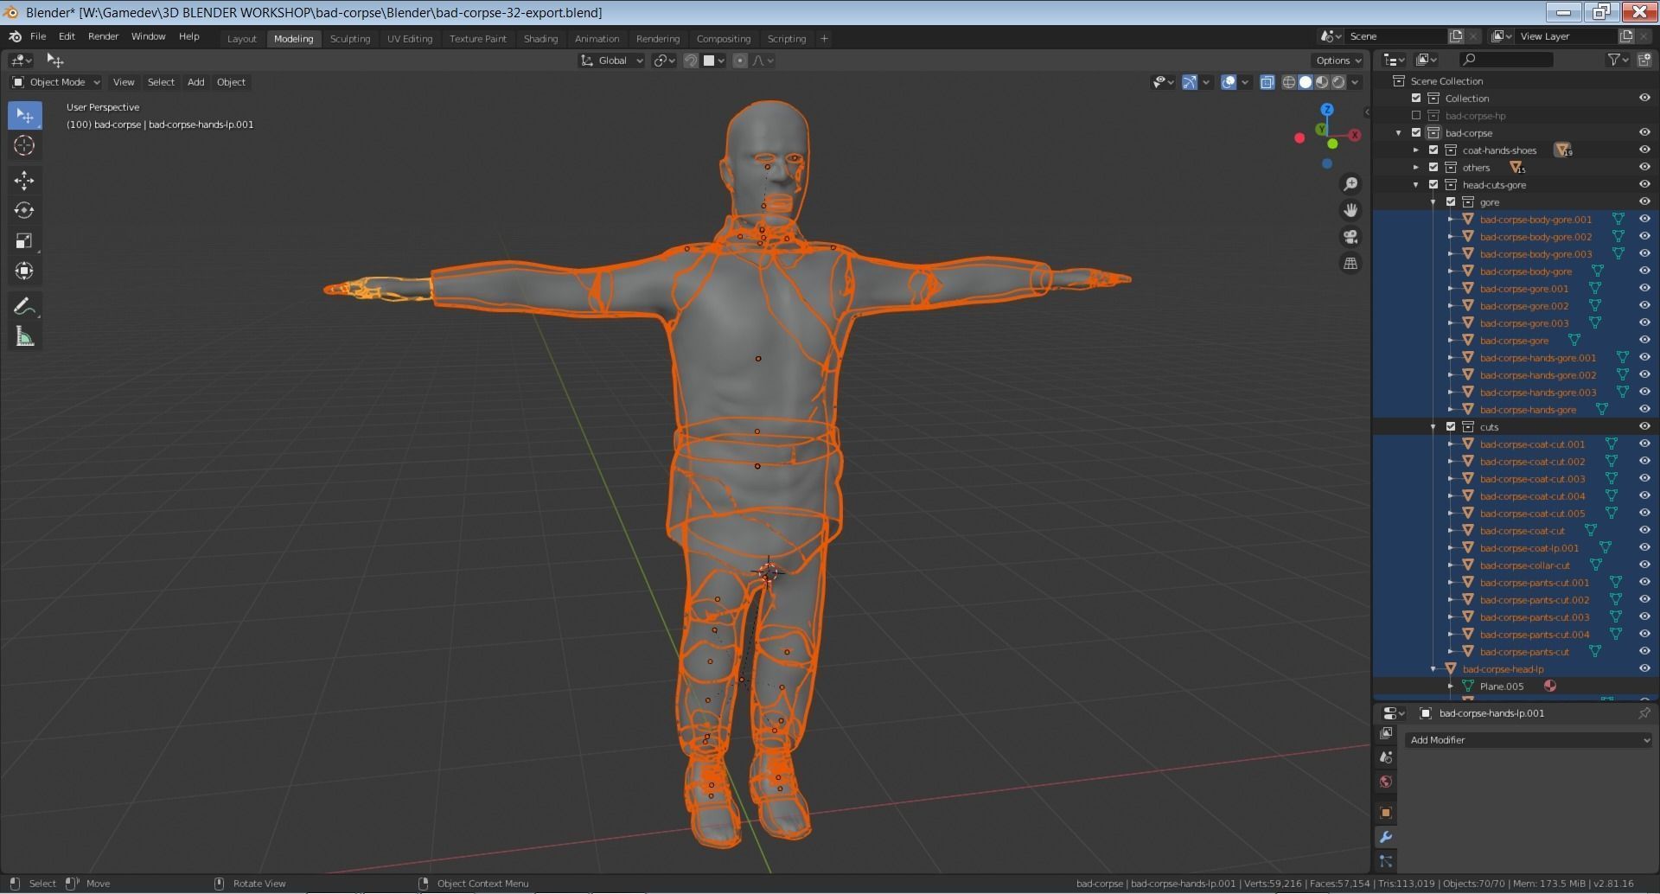Image resolution: width=1660 pixels, height=894 pixels.
Task: Select the Rotate tool
Action: point(24,210)
